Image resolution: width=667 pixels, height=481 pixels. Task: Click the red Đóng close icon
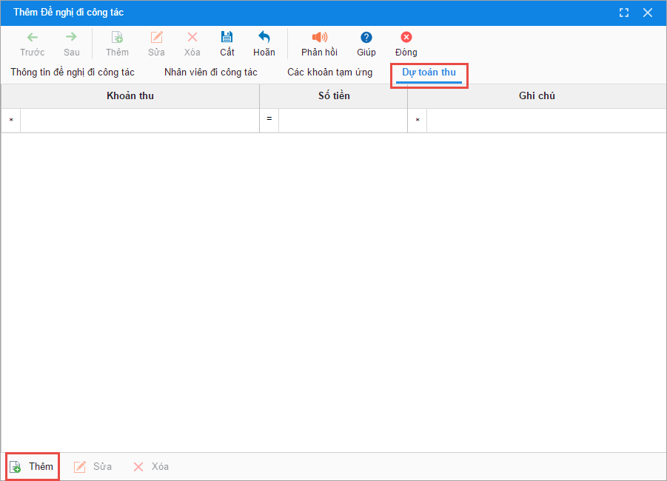tap(406, 38)
